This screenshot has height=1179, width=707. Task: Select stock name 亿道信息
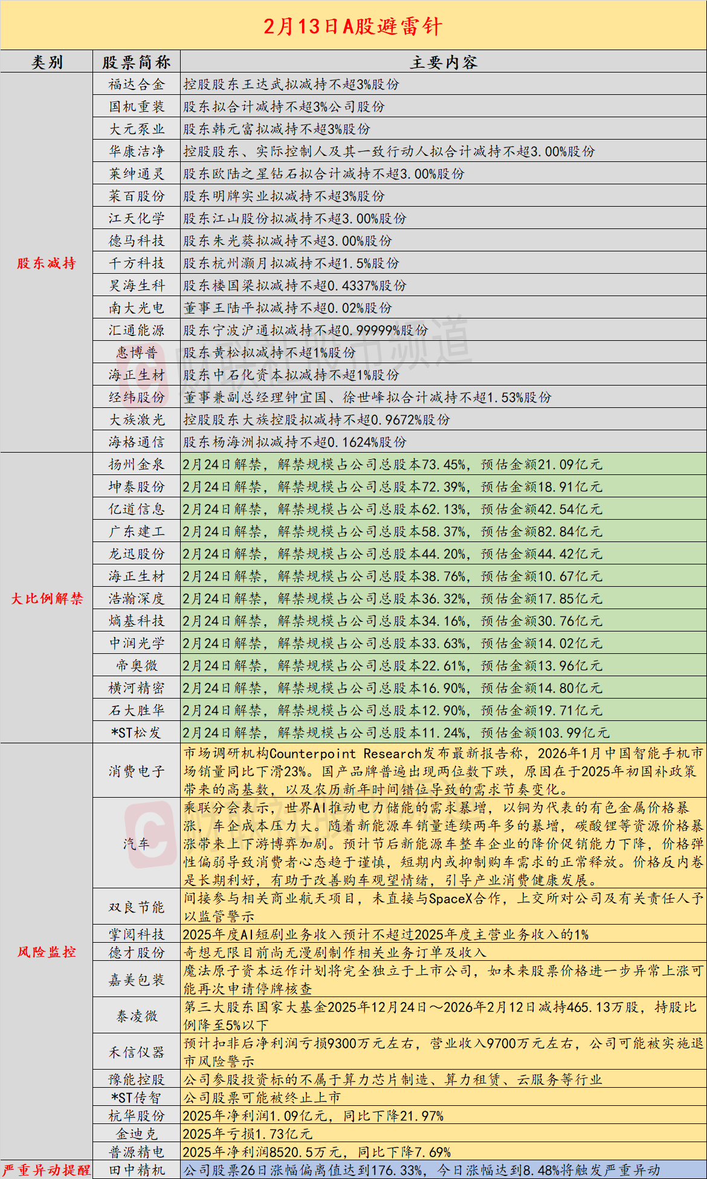click(137, 509)
